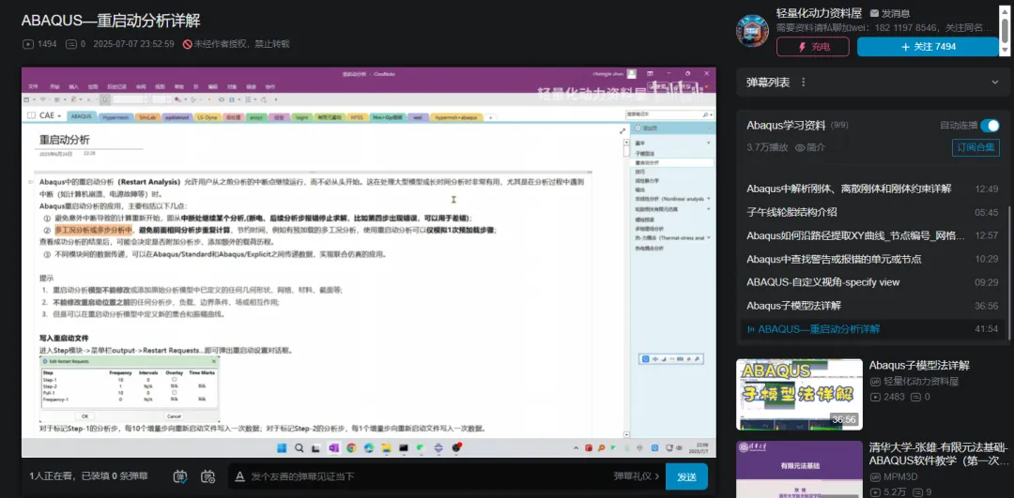Subscribe with the 订阅合集 button
Screen dimensions: 1014x498
[976, 147]
